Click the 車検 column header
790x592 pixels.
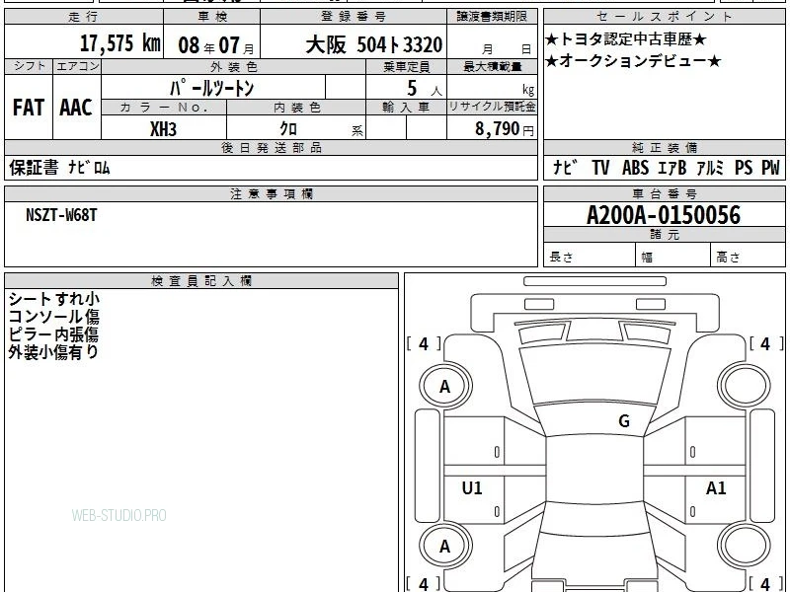pyautogui.click(x=211, y=17)
